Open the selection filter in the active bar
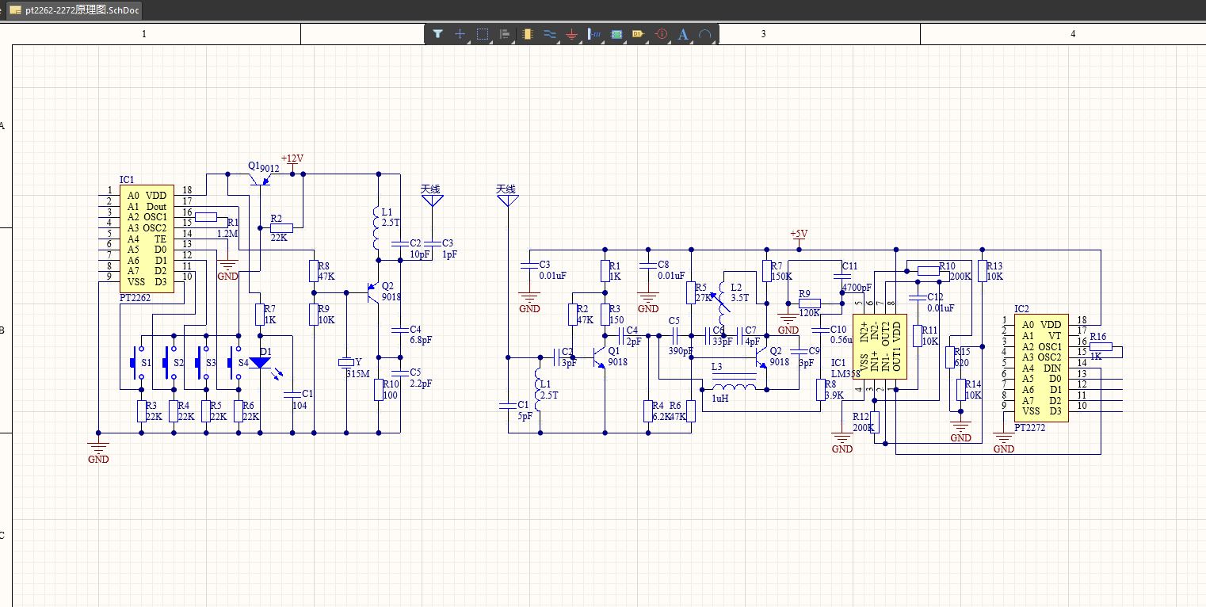 click(437, 34)
